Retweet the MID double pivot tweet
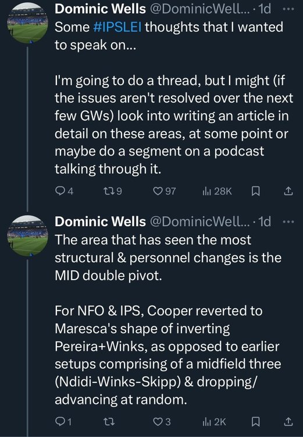 click(109, 422)
